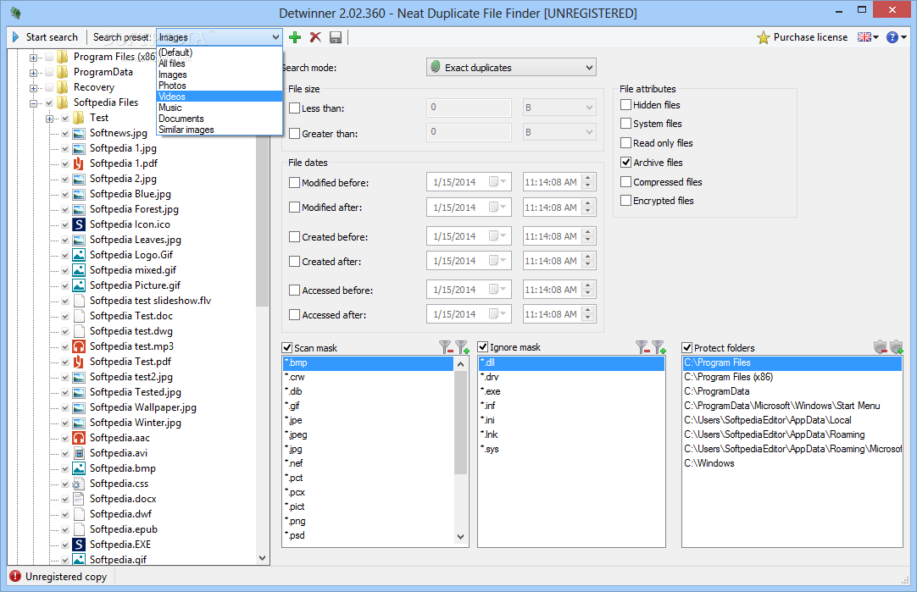Image resolution: width=917 pixels, height=592 pixels.
Task: Select (Default) preset option
Action: (220, 52)
